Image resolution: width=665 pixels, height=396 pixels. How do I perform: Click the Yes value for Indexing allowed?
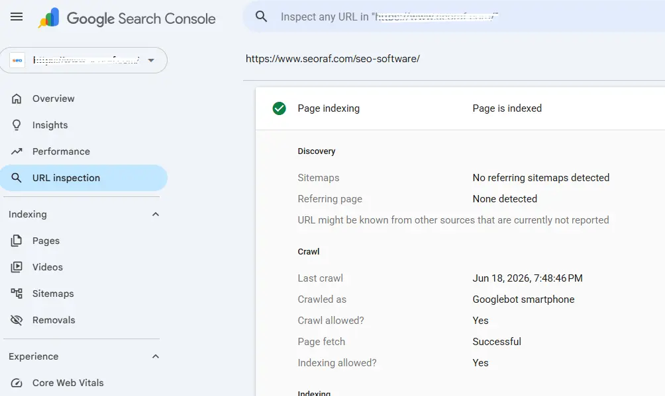480,363
